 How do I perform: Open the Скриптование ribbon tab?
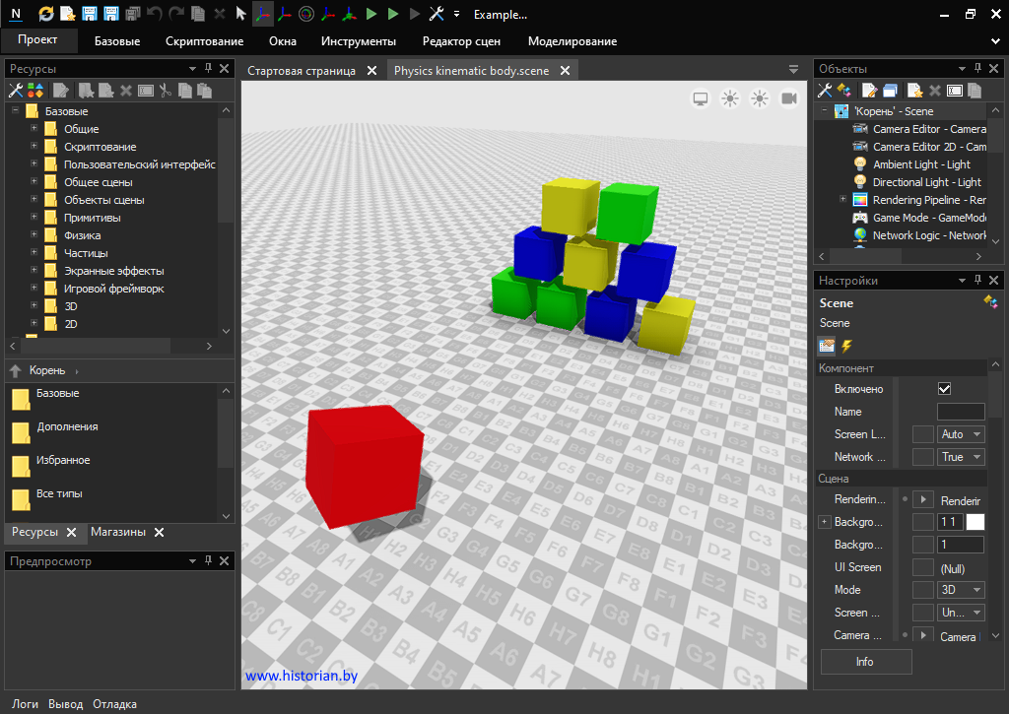tap(204, 41)
